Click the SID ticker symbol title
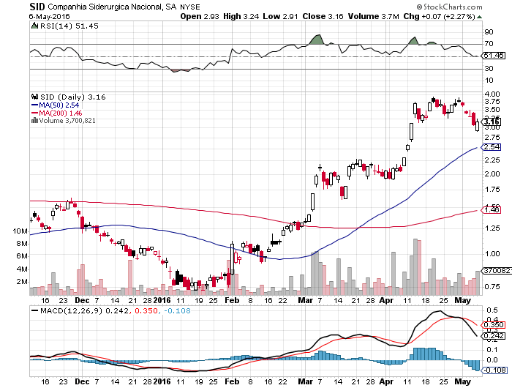512x388 pixels. coord(37,7)
